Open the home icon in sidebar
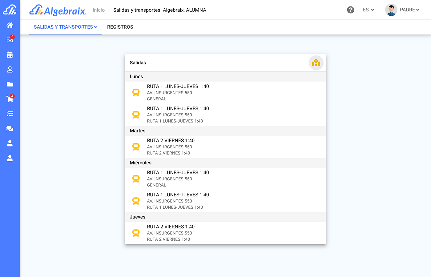 (10, 25)
